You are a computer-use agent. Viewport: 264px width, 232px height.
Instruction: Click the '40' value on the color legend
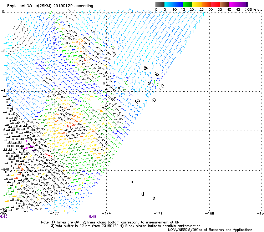coord(229,9)
